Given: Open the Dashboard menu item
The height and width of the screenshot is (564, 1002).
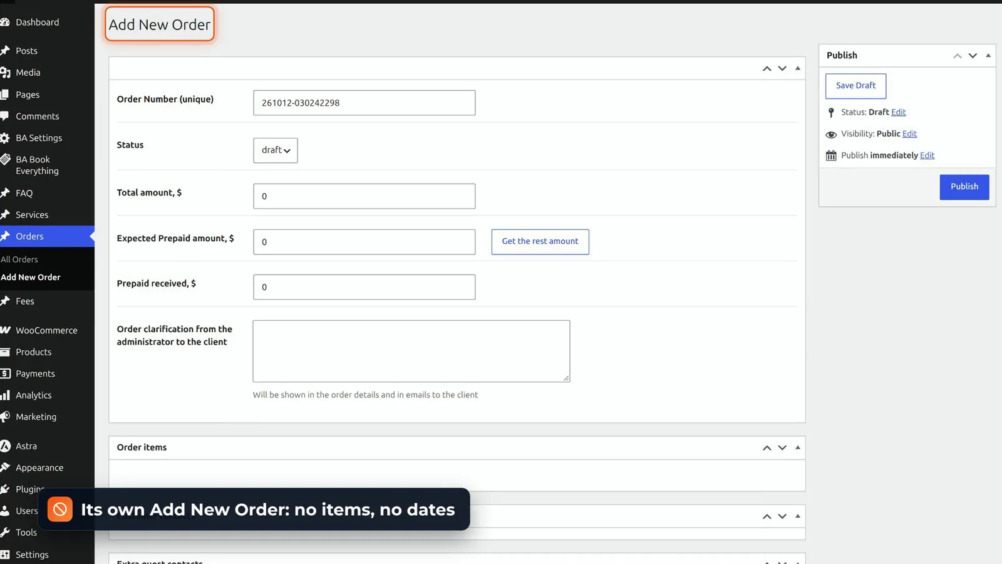Looking at the screenshot, I should (37, 23).
